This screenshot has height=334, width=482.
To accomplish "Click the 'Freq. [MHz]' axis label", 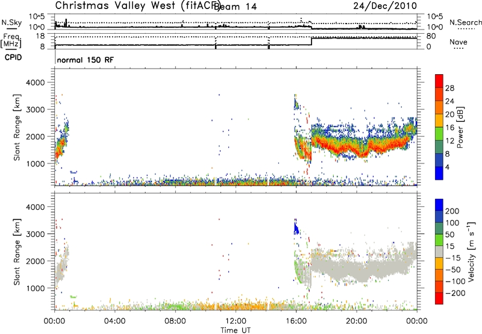I will click(x=11, y=41).
